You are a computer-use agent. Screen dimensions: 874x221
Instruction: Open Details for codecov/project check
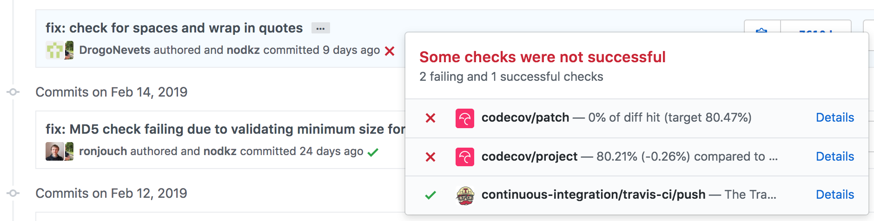pos(834,156)
